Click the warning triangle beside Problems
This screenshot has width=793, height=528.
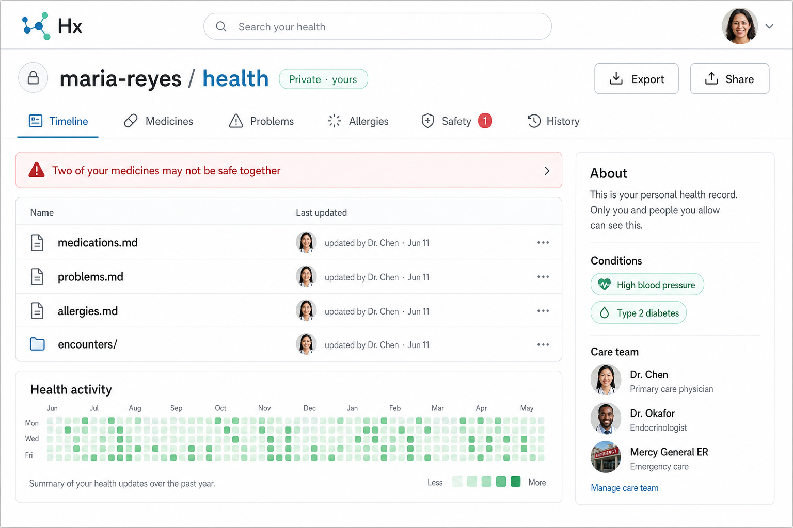(x=236, y=121)
